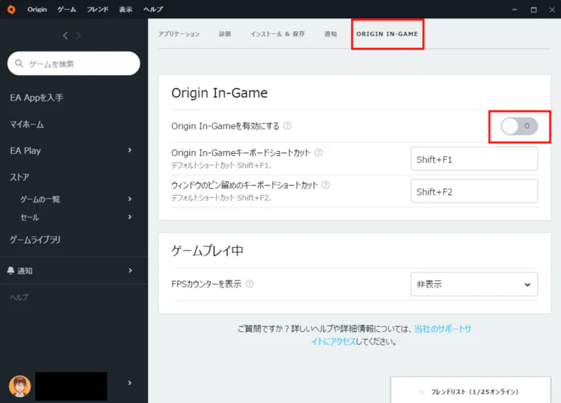561x403 pixels.
Task: Close the Origin window
Action: click(552, 10)
